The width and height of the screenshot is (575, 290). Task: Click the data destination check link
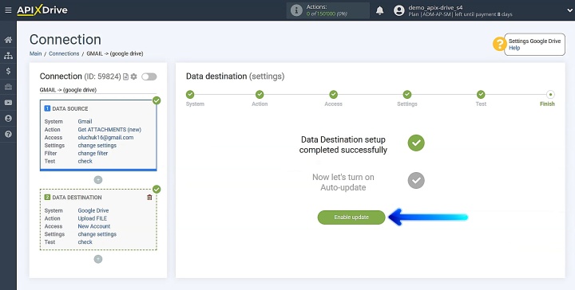(85, 242)
